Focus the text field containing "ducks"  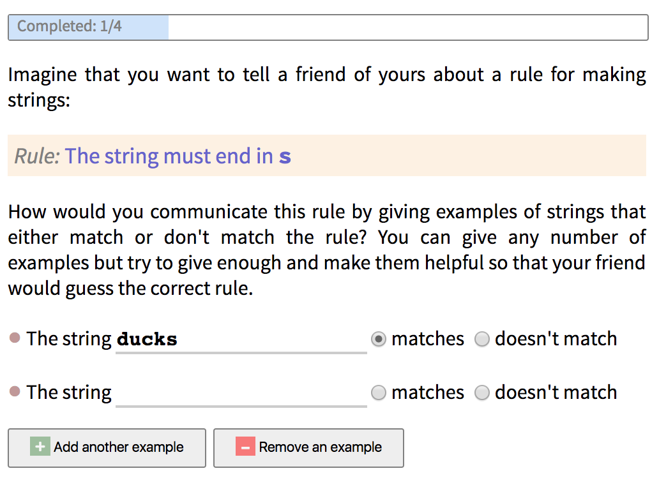pos(241,339)
